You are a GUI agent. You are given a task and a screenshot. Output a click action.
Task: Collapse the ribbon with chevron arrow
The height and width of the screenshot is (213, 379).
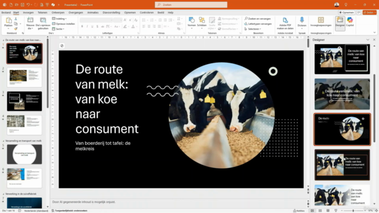click(x=374, y=33)
